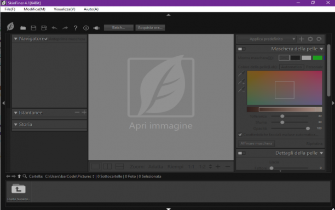
Task: Click the SkinFiner leaf logo icon
Action: point(10,27)
